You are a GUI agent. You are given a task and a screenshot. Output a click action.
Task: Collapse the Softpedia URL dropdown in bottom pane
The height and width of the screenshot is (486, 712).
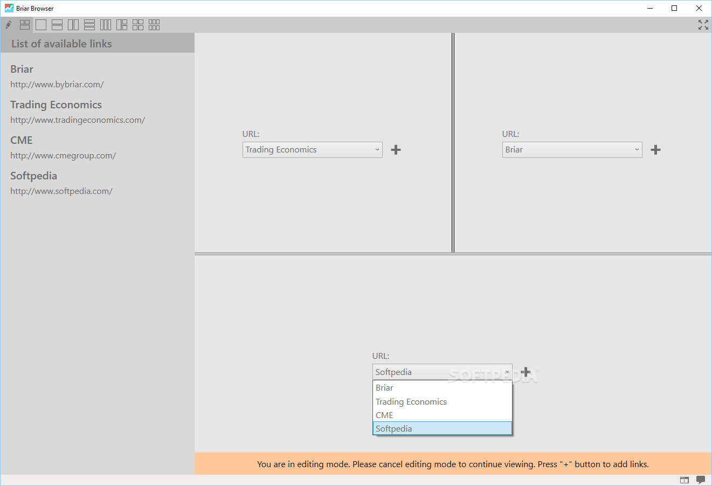[x=443, y=372]
